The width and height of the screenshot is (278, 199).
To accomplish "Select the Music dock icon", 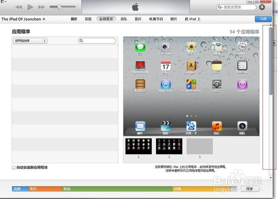I will 217,126.
